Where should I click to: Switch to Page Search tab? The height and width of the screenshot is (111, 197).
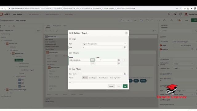pyautogui.click(x=57, y=26)
